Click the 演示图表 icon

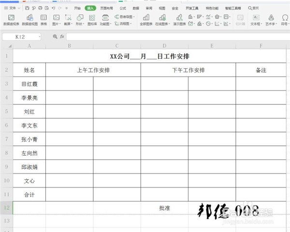click(179, 20)
